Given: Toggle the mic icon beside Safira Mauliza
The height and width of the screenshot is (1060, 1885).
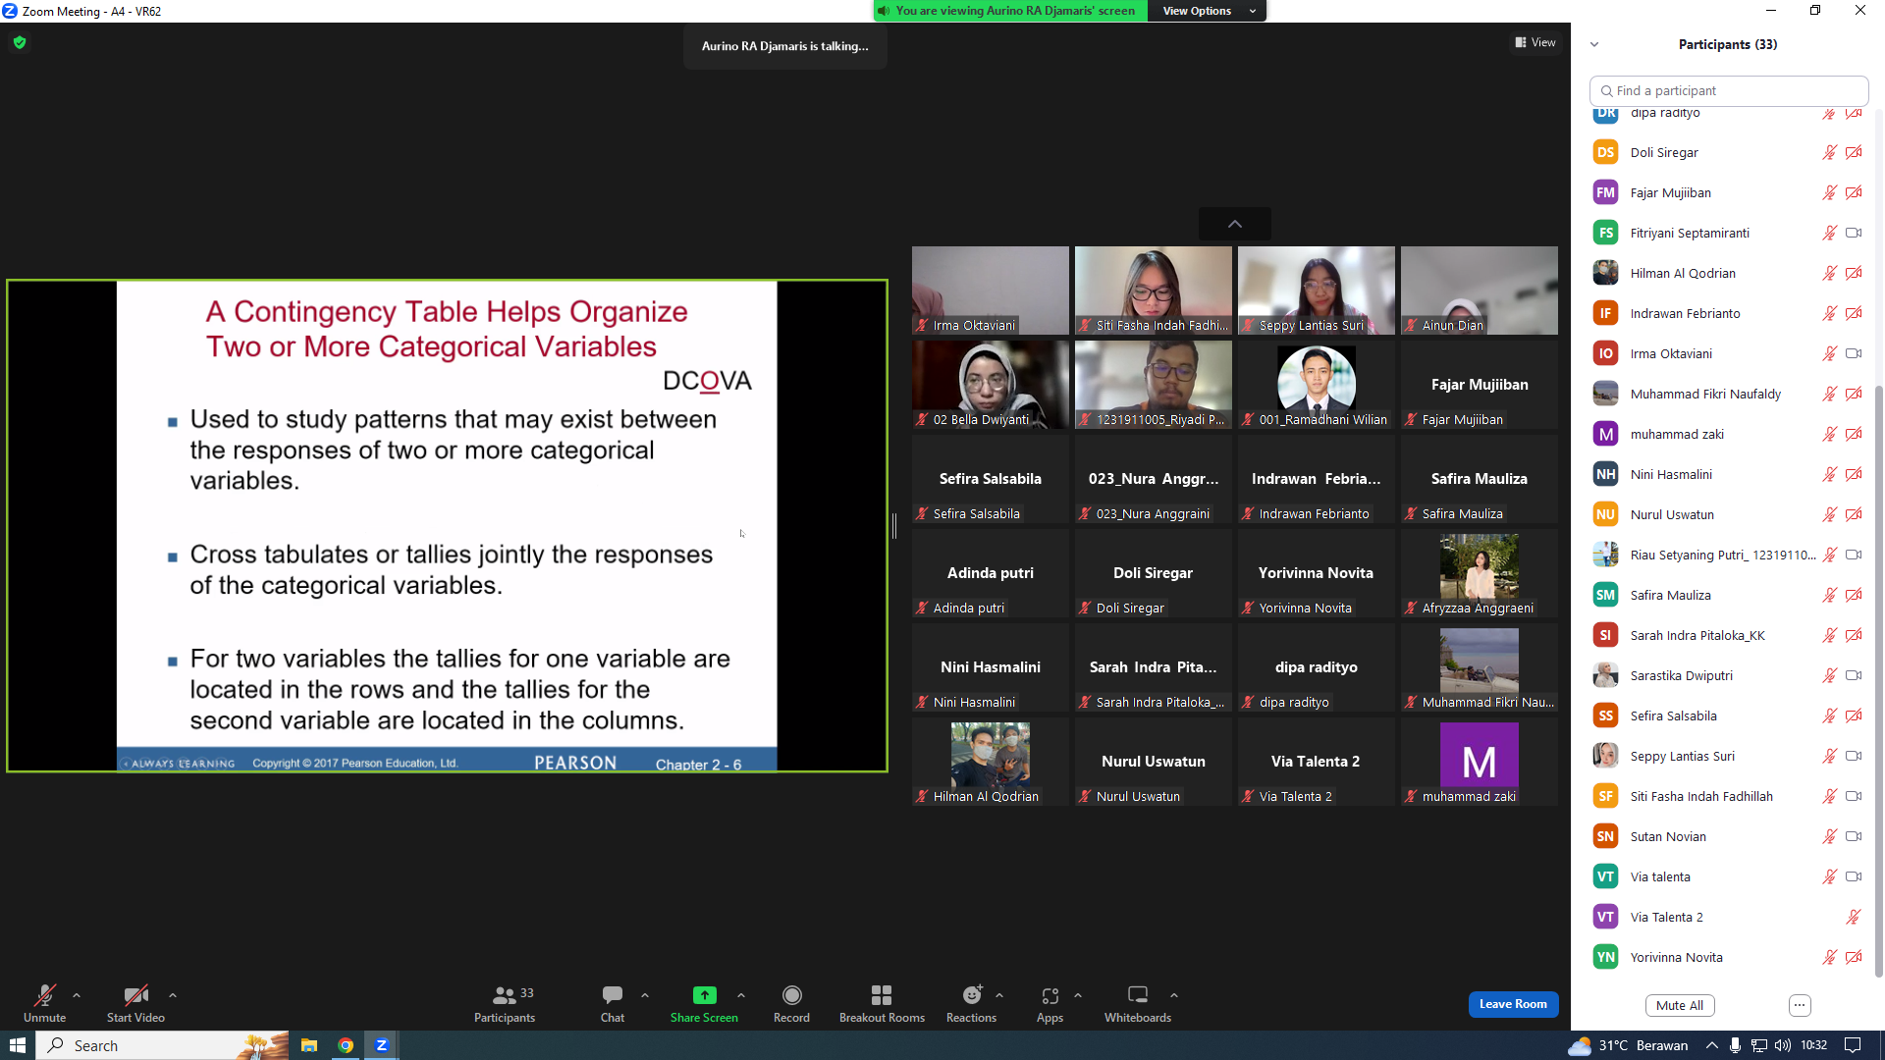Looking at the screenshot, I should tap(1829, 595).
